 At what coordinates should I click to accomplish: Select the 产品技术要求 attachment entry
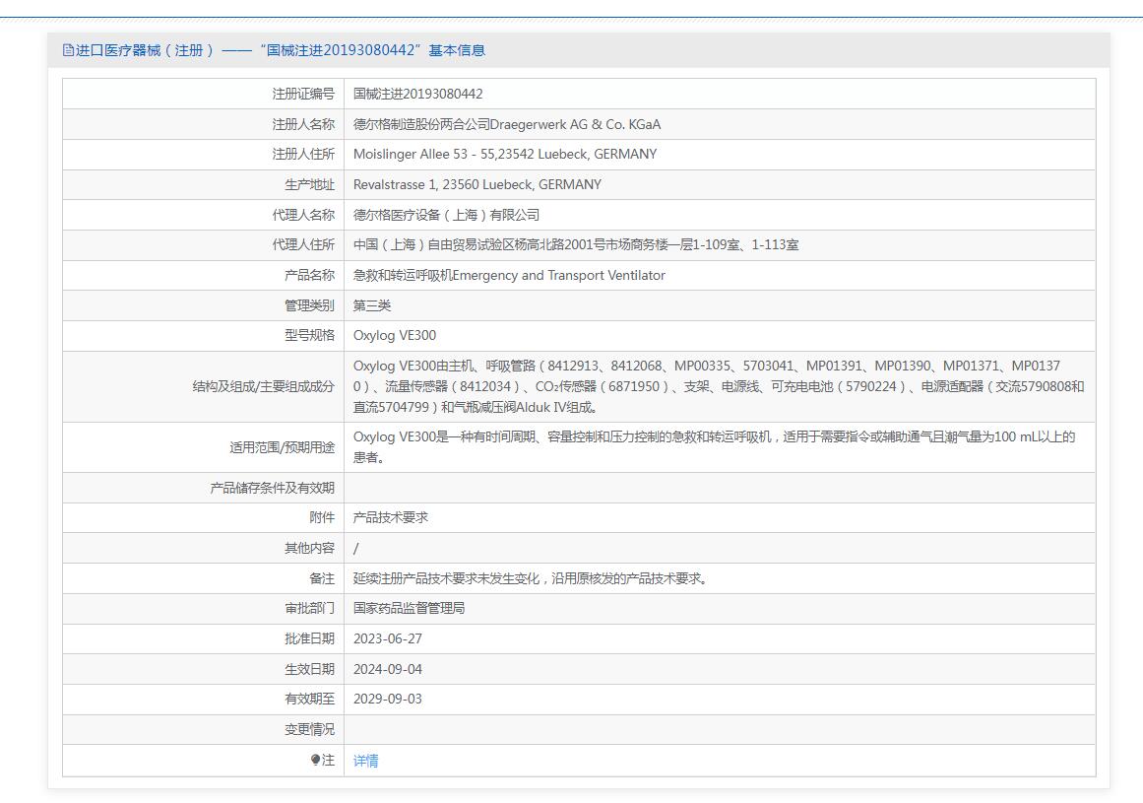pyautogui.click(x=391, y=517)
